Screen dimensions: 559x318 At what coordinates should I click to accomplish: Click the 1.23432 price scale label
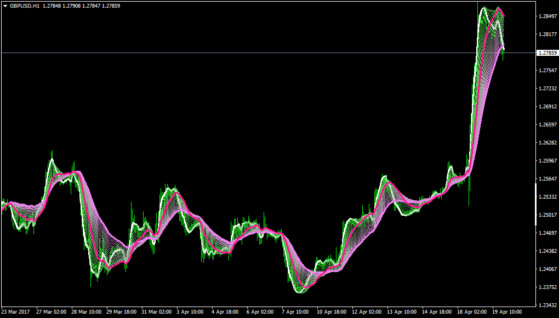point(547,305)
